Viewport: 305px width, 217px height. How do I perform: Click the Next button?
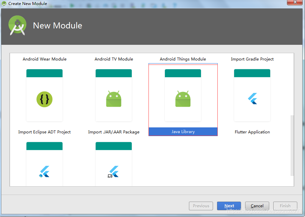pyautogui.click(x=229, y=206)
